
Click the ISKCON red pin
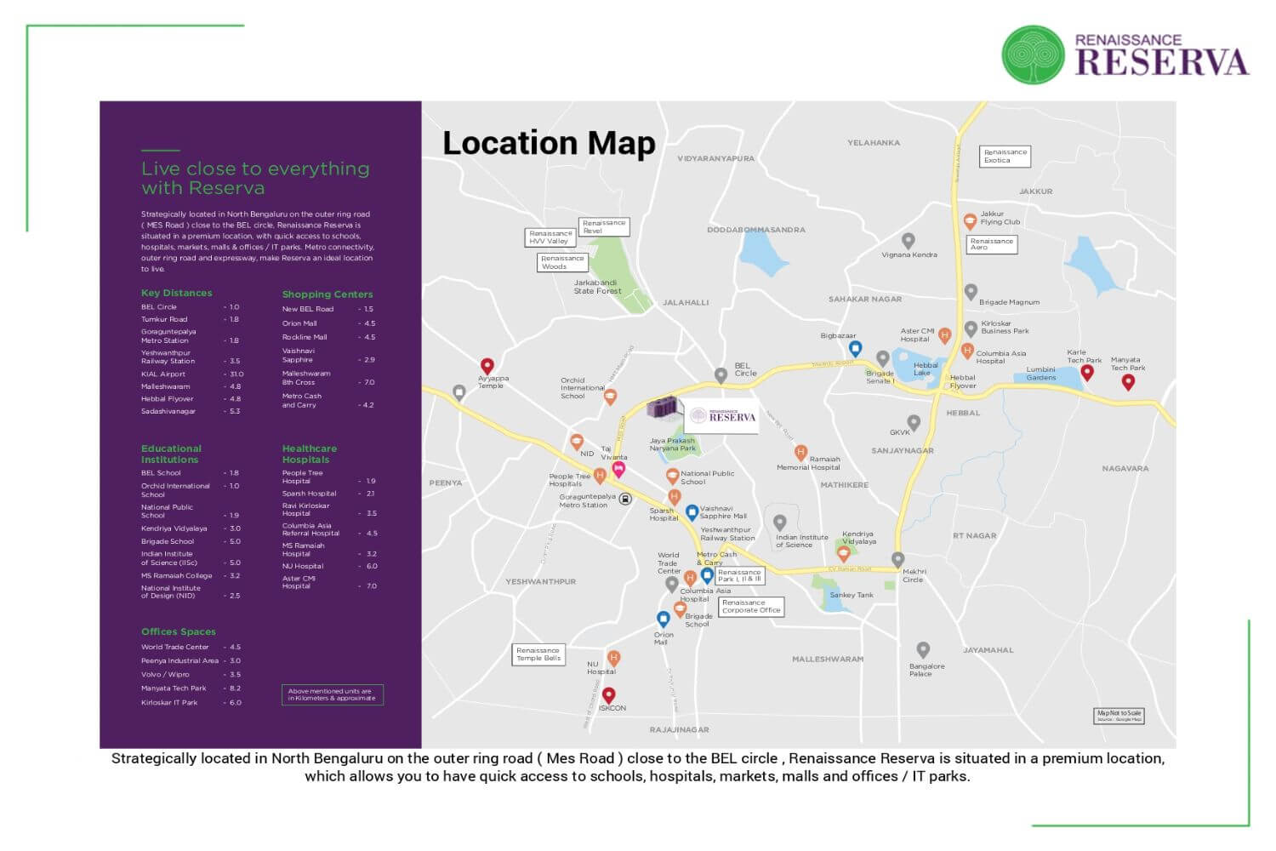(x=608, y=695)
